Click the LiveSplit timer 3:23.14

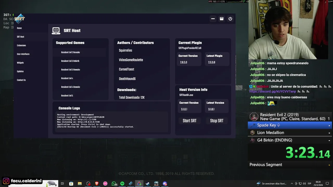pos(308,153)
